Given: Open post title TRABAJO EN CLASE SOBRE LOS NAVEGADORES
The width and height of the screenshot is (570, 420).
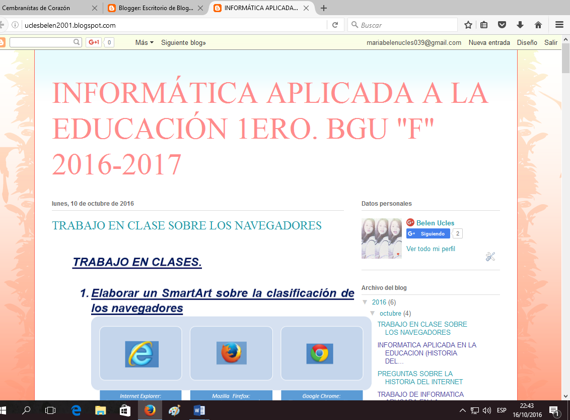Looking at the screenshot, I should click(x=187, y=225).
